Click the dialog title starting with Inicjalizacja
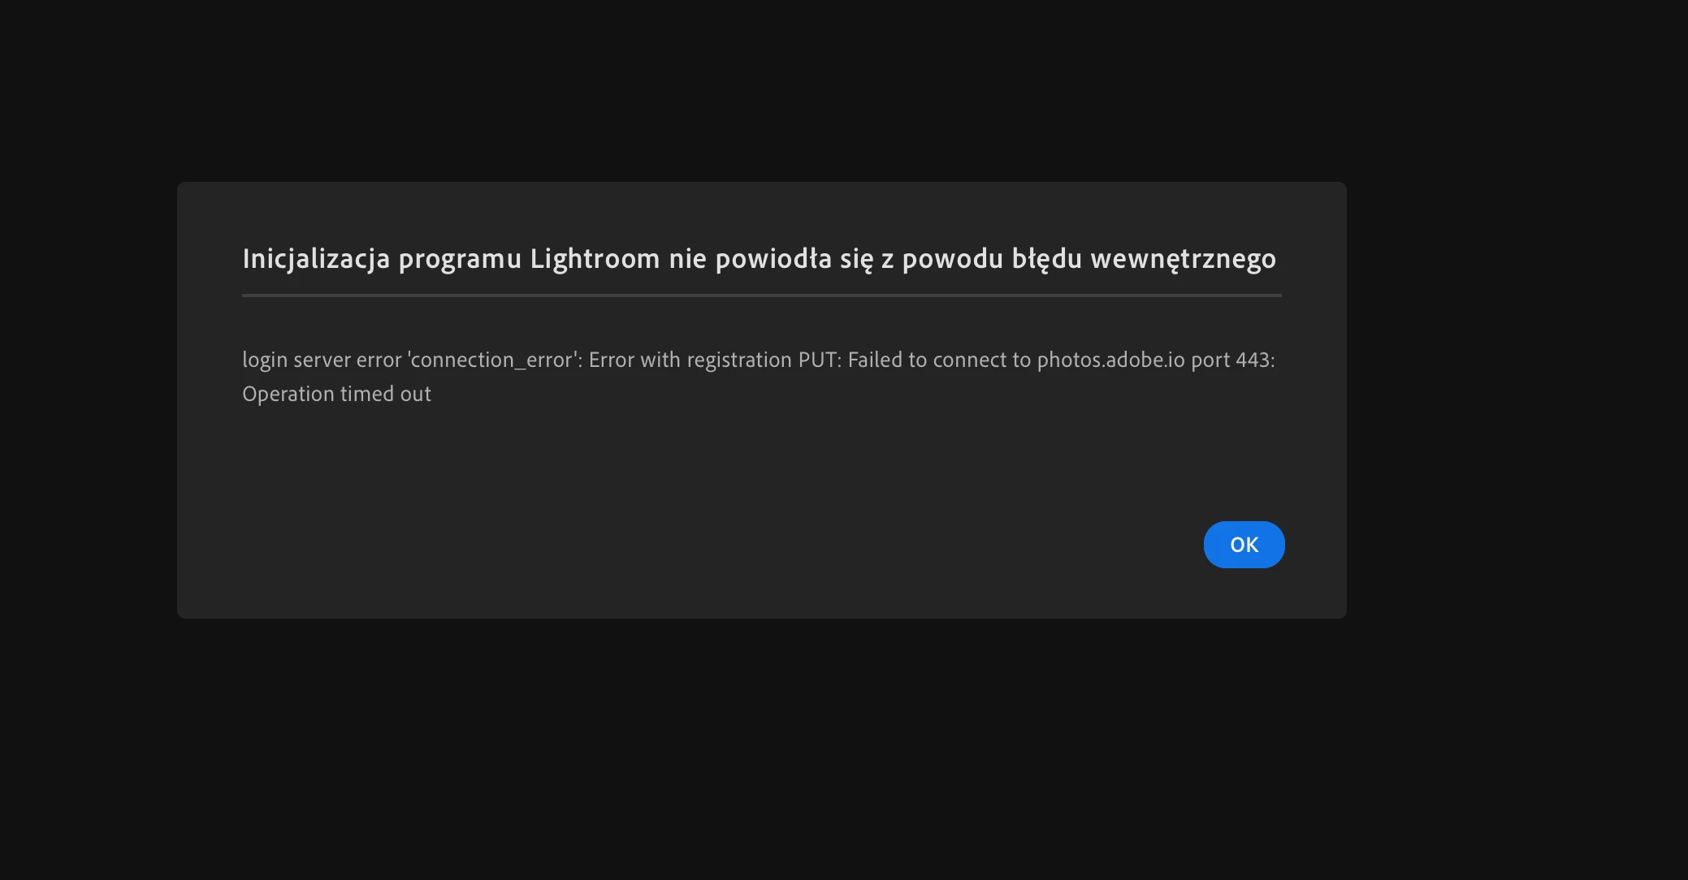This screenshot has width=1688, height=880. [x=759, y=259]
